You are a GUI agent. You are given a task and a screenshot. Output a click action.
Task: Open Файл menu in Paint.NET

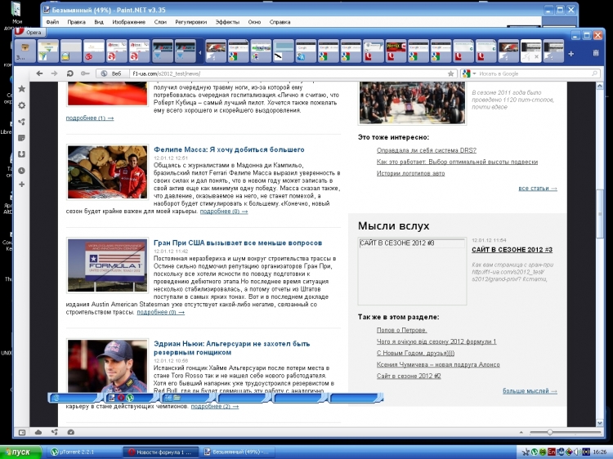coord(52,22)
